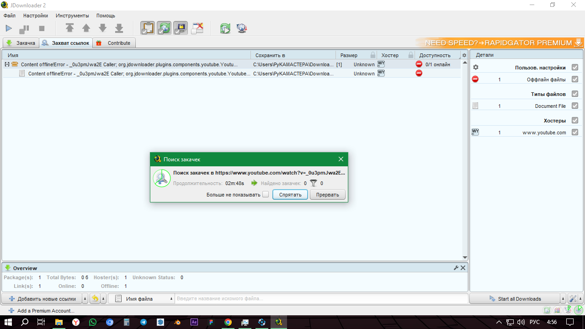The image size is (585, 329).
Task: Open table column settings gear
Action: [464, 55]
